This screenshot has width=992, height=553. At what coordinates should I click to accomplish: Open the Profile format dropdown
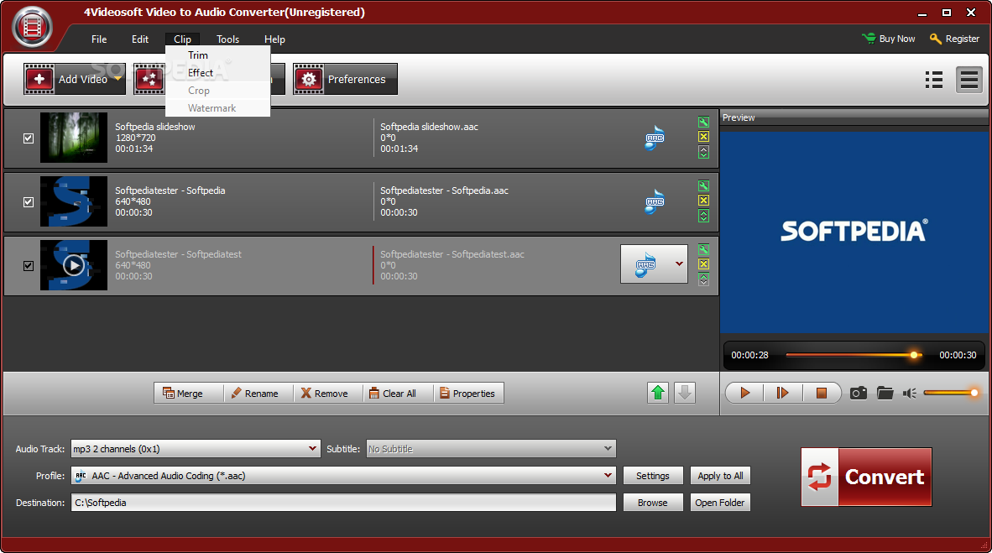[608, 475]
